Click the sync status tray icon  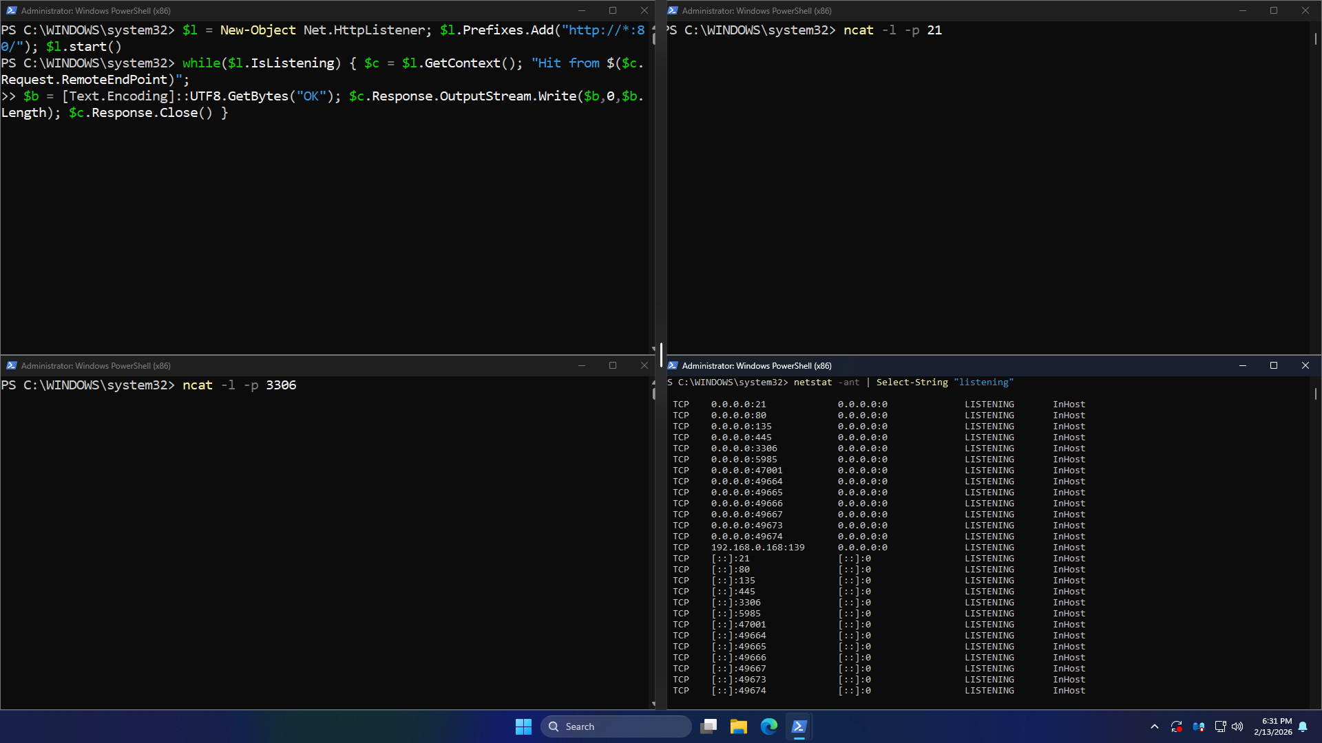coord(1177,726)
